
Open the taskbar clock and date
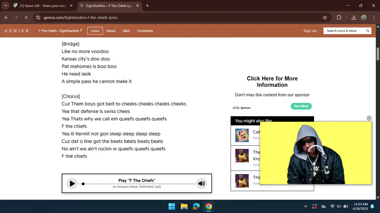point(360,206)
